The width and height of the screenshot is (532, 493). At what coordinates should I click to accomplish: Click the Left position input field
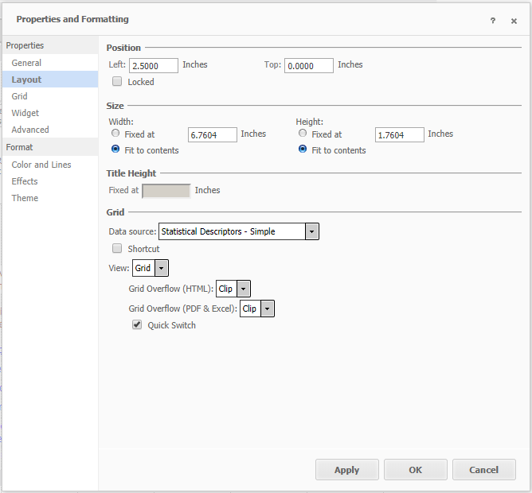[153, 66]
